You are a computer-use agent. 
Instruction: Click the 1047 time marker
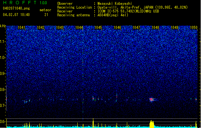[136, 28]
